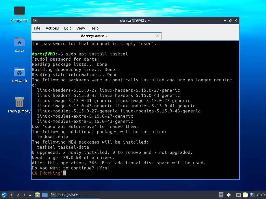Image resolution: width=266 pixels, height=199 pixels.
Task: Switch to workspace 4 in pager
Action: pos(30,195)
